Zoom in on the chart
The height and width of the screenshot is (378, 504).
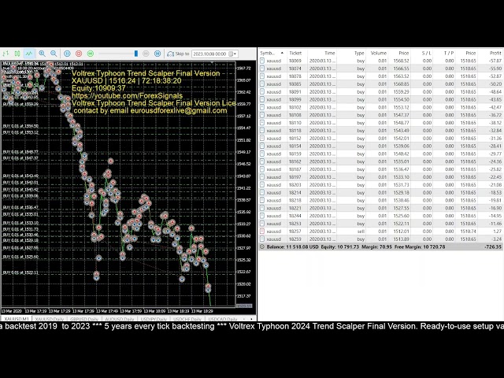pos(42,54)
